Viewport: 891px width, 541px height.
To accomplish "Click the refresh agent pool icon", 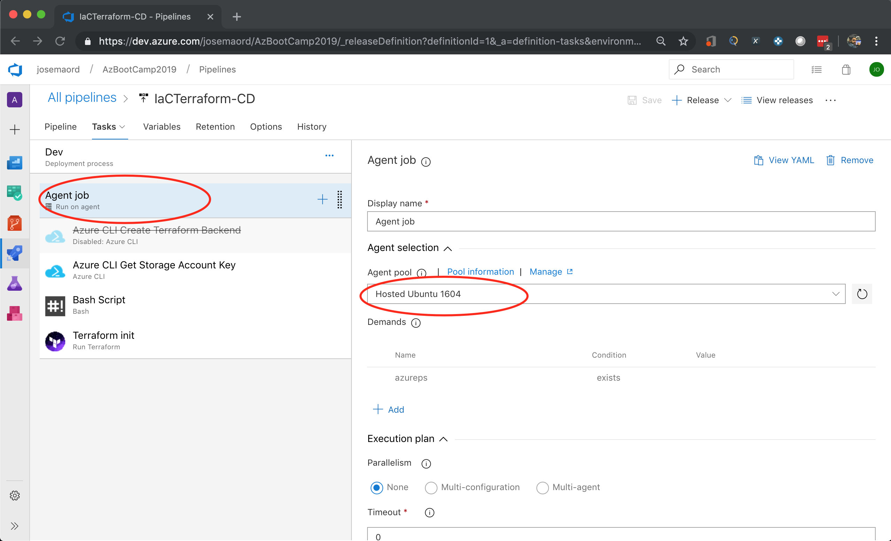I will click(862, 294).
